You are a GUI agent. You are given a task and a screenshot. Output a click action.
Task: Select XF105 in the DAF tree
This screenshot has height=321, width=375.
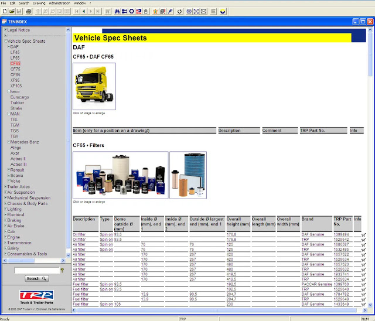[16, 86]
